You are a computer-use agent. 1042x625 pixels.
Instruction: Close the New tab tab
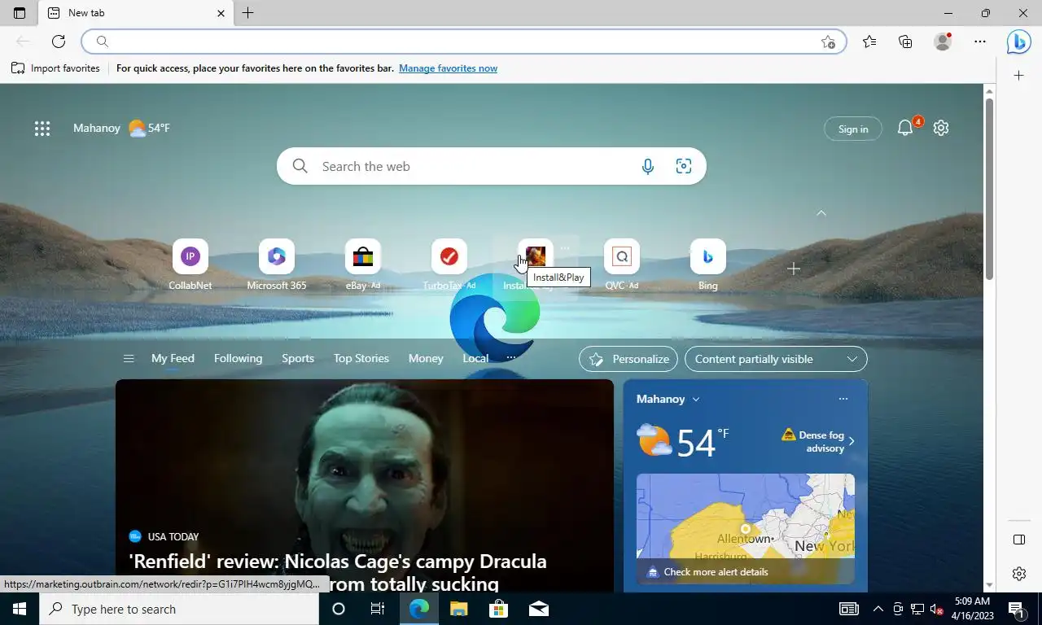(x=221, y=13)
